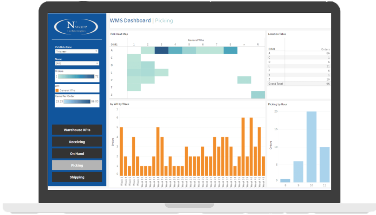
Task: Expand the Name filter dropdown
Action: [x=77, y=63]
